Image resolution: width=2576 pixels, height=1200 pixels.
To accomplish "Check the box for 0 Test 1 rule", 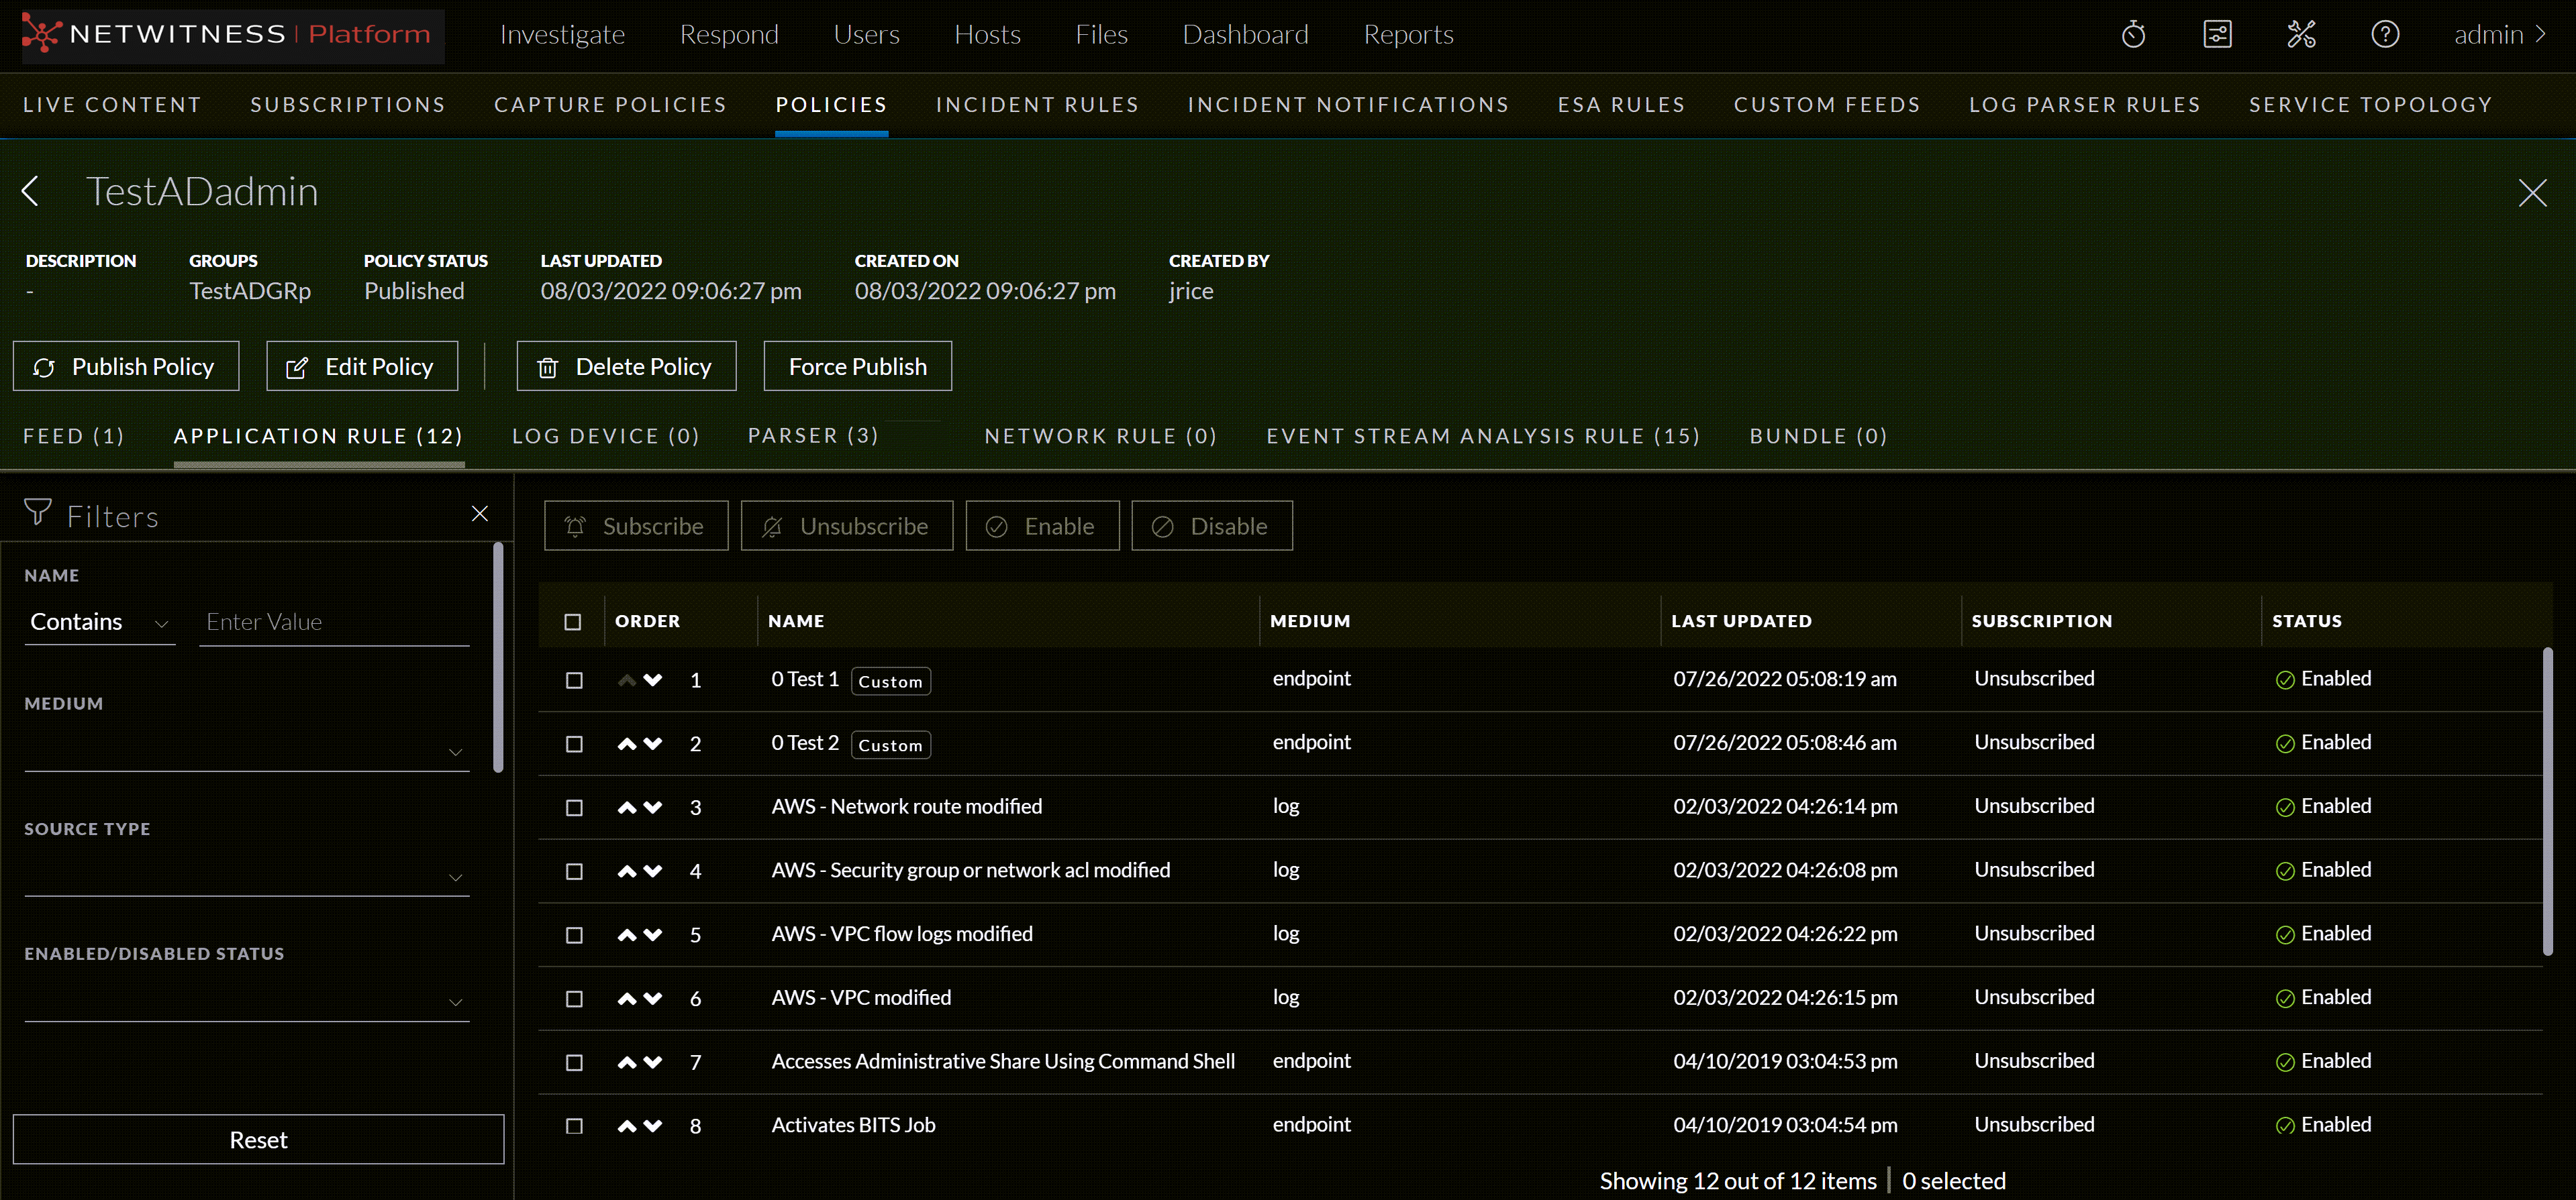I will pyautogui.click(x=574, y=680).
